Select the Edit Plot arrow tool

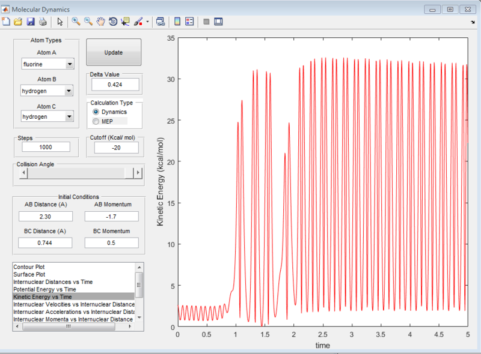click(60, 22)
